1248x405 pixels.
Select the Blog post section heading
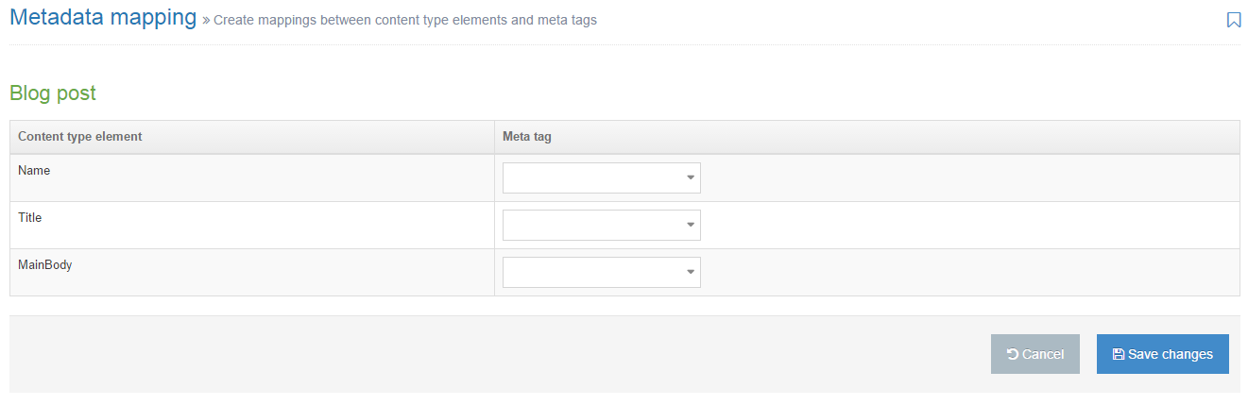(x=53, y=93)
